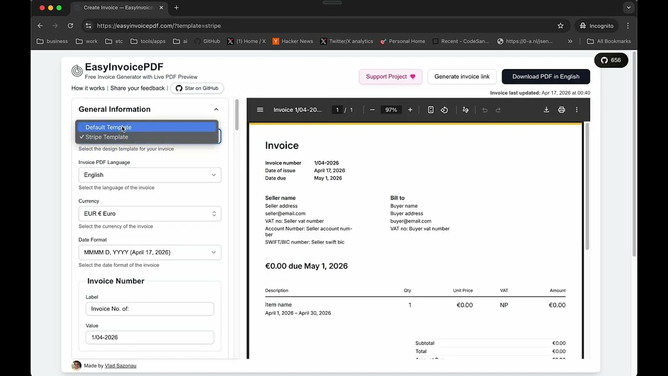This screenshot has height=376, width=668.
Task: Rotate the invoice PDF counterclockwise
Action: 444,110
